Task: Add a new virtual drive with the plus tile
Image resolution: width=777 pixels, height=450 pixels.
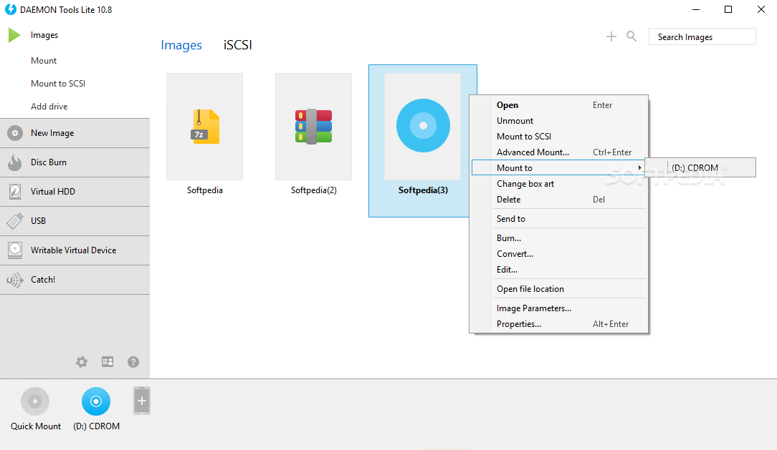Action: click(x=141, y=401)
